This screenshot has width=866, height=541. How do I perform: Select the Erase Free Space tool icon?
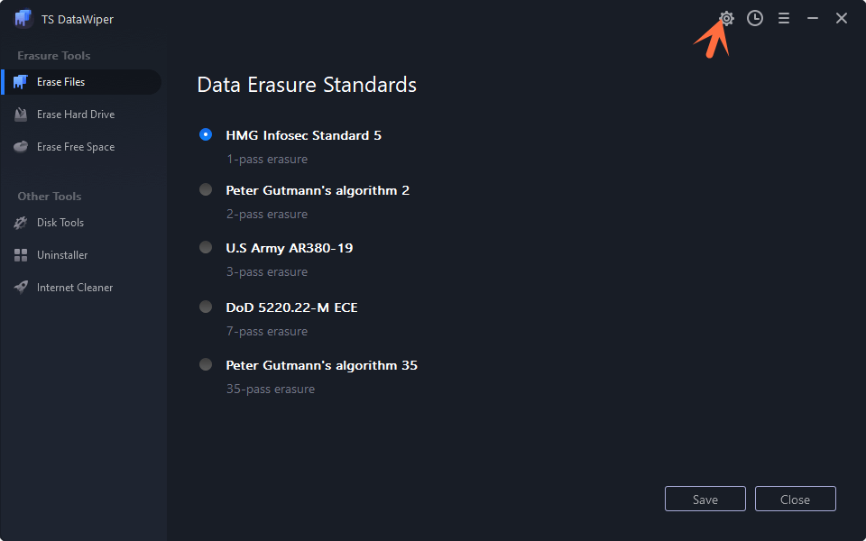point(20,146)
